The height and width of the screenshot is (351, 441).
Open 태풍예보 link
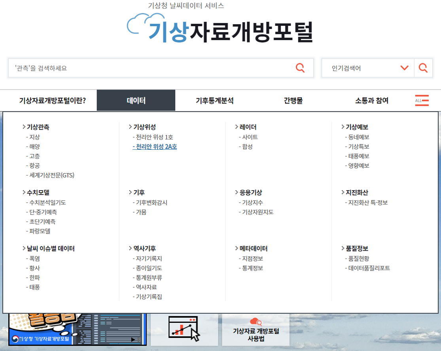[x=357, y=156]
